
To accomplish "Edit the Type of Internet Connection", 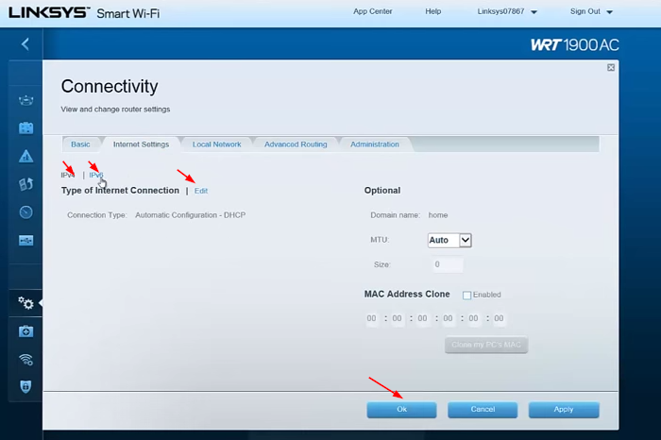I will (200, 191).
